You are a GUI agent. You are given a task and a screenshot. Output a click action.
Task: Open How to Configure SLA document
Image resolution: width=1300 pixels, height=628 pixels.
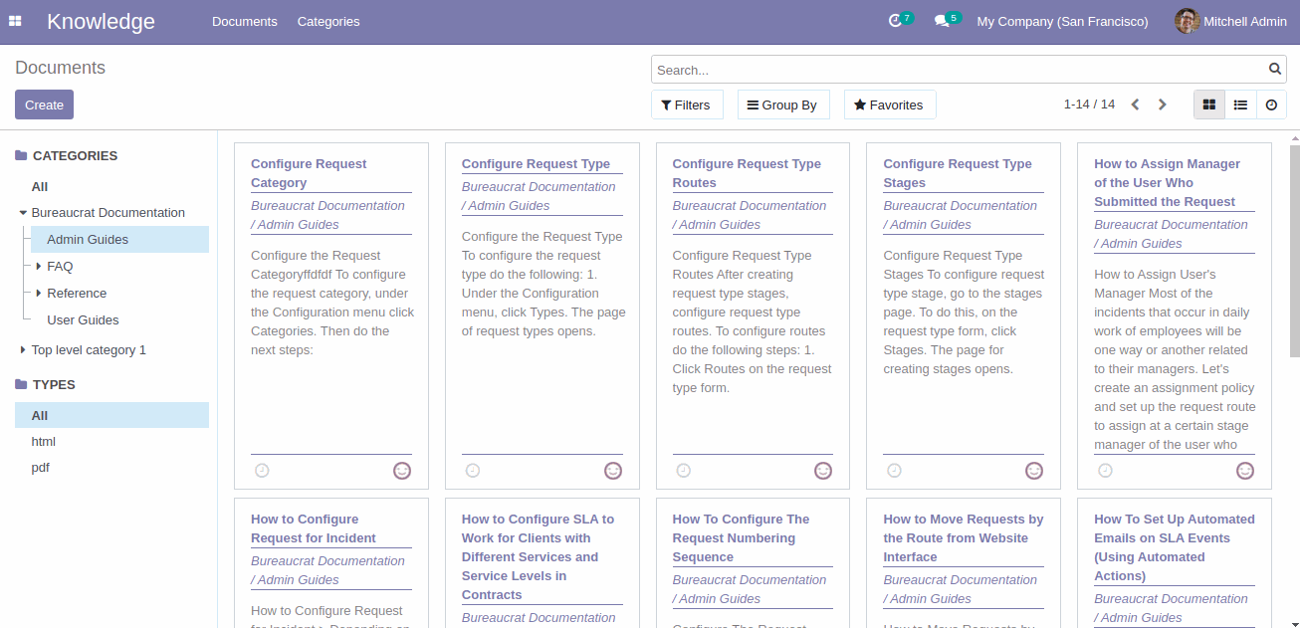[x=538, y=557]
